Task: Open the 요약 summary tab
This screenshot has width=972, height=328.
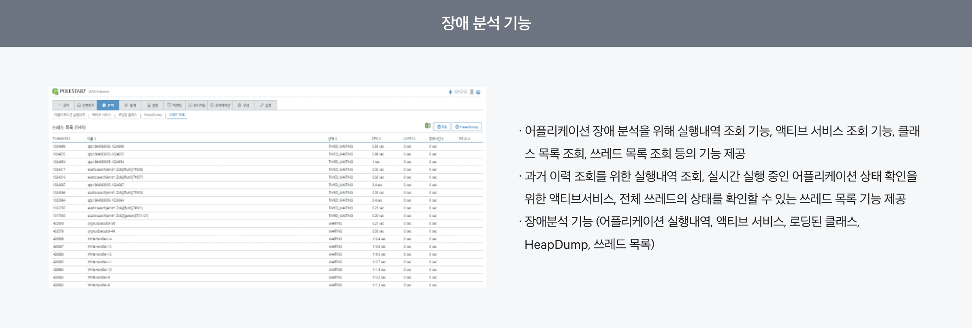Action: 63,105
